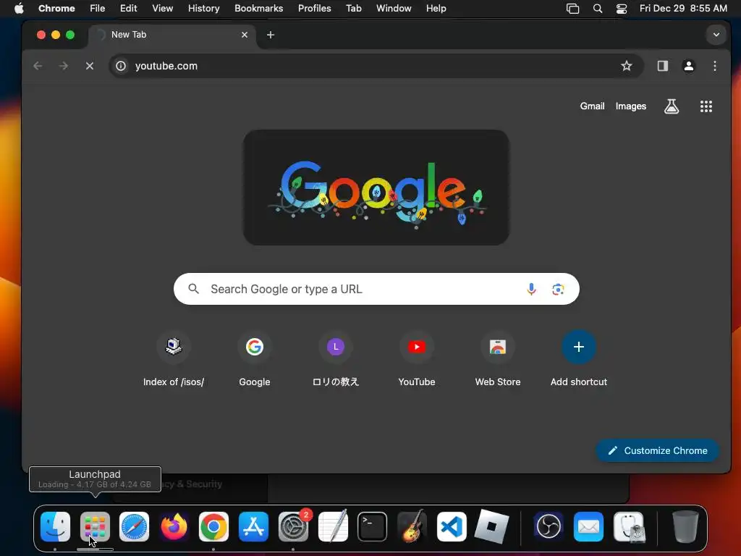Open the Chrome profile avatar menu
Viewport: 741px width, 556px height.
tap(689, 66)
